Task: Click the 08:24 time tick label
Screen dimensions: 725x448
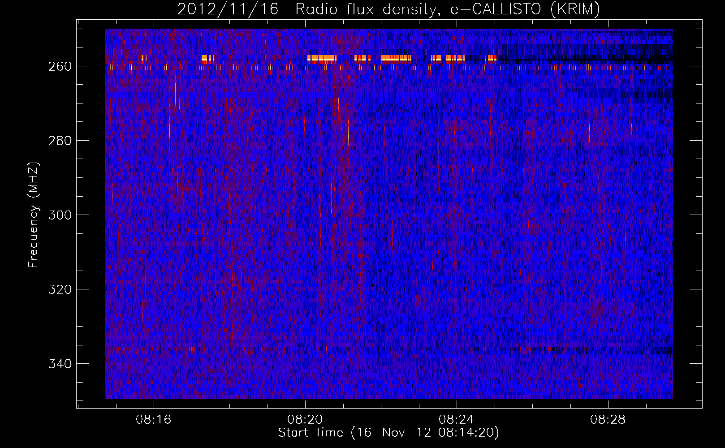Action: click(x=456, y=420)
